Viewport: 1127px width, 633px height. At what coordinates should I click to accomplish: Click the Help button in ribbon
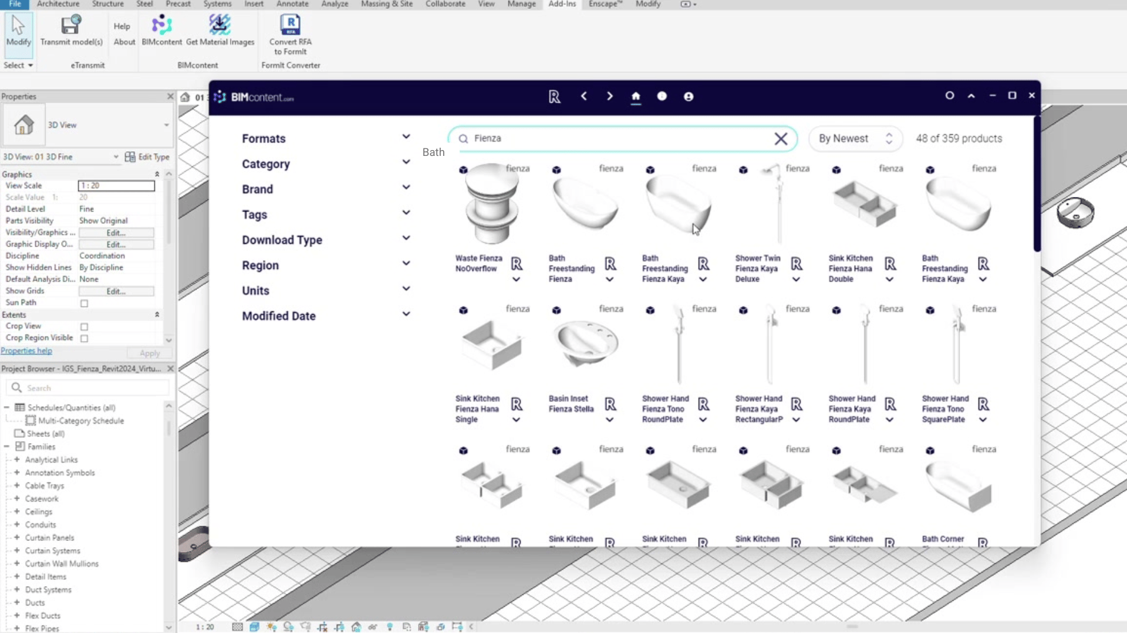click(x=122, y=26)
